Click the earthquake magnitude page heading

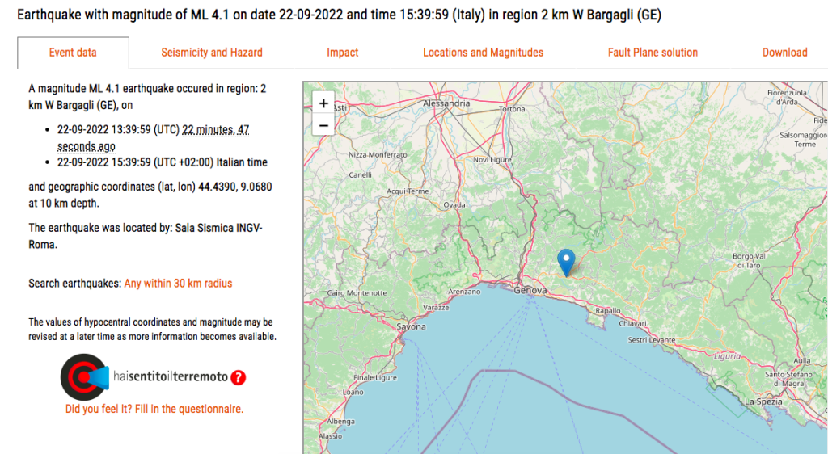pyautogui.click(x=344, y=15)
